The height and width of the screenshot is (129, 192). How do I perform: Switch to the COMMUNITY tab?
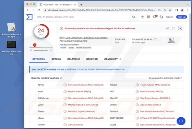coord(112,59)
